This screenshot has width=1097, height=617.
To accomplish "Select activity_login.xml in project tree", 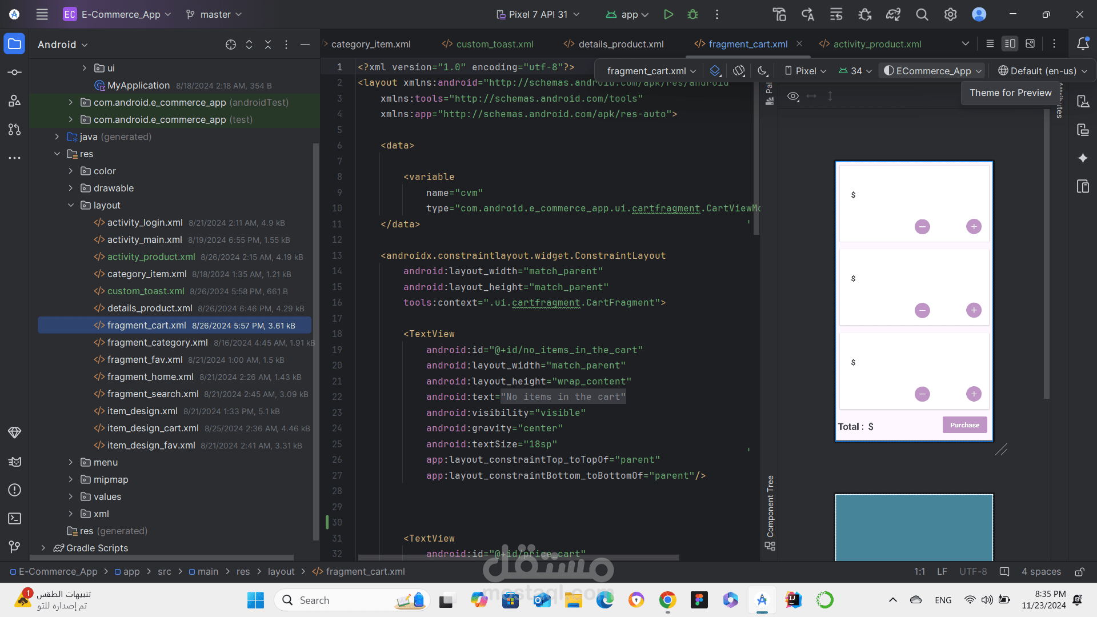I will (x=145, y=222).
